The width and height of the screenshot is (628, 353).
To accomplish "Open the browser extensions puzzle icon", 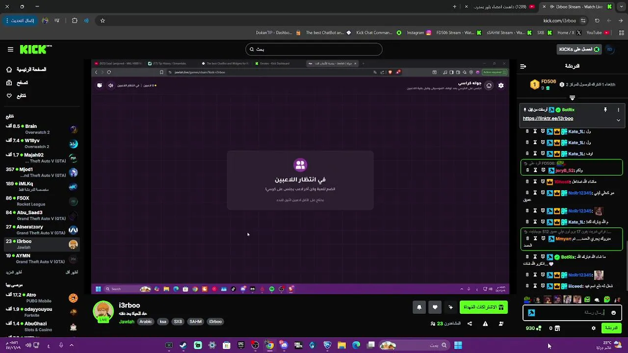I will click(75, 21).
